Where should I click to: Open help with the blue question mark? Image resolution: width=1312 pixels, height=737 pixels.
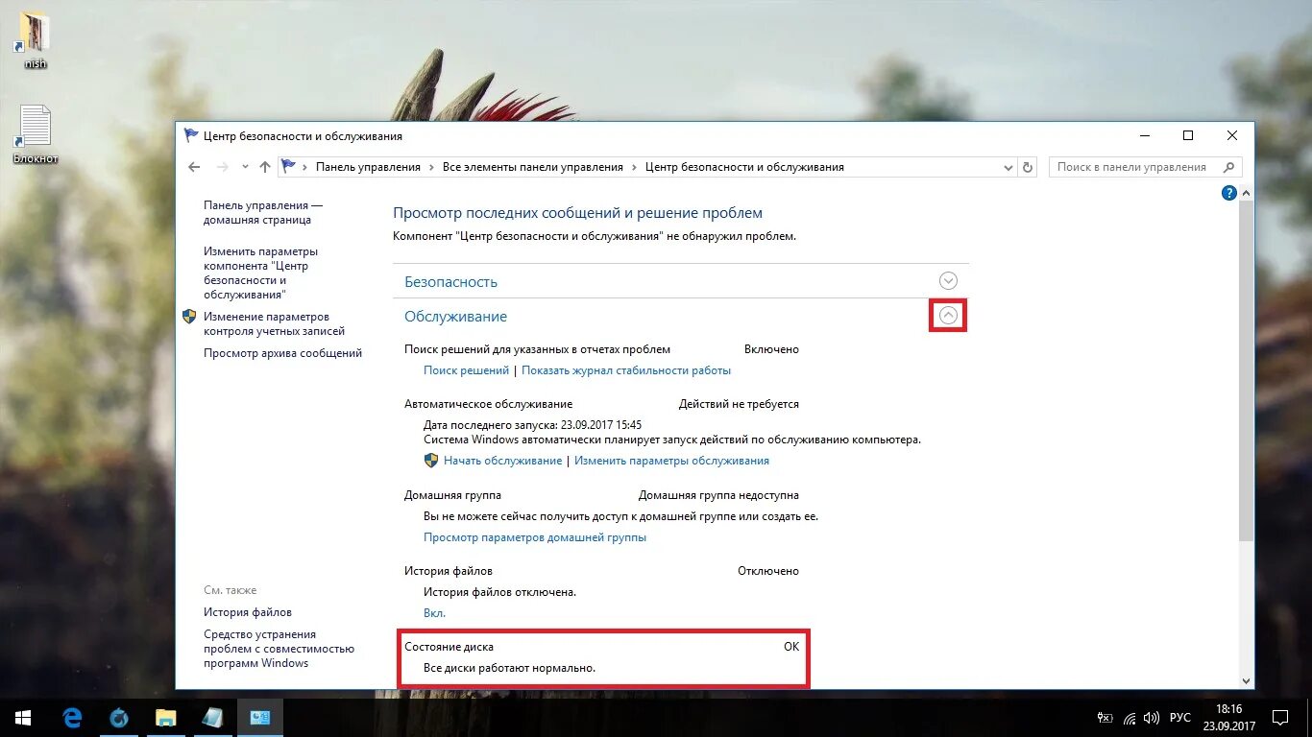[1228, 193]
